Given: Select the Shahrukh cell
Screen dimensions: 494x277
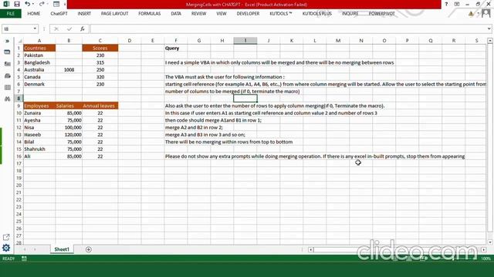Looking at the screenshot, I should pyautogui.click(x=39, y=149).
